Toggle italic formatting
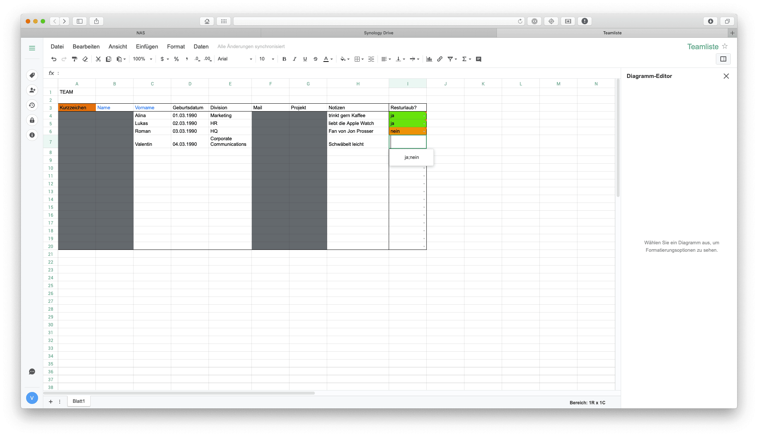The height and width of the screenshot is (436, 758). point(295,59)
